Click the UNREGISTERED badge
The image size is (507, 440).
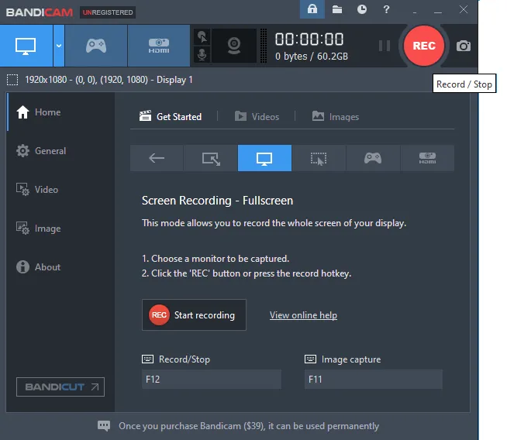point(108,12)
